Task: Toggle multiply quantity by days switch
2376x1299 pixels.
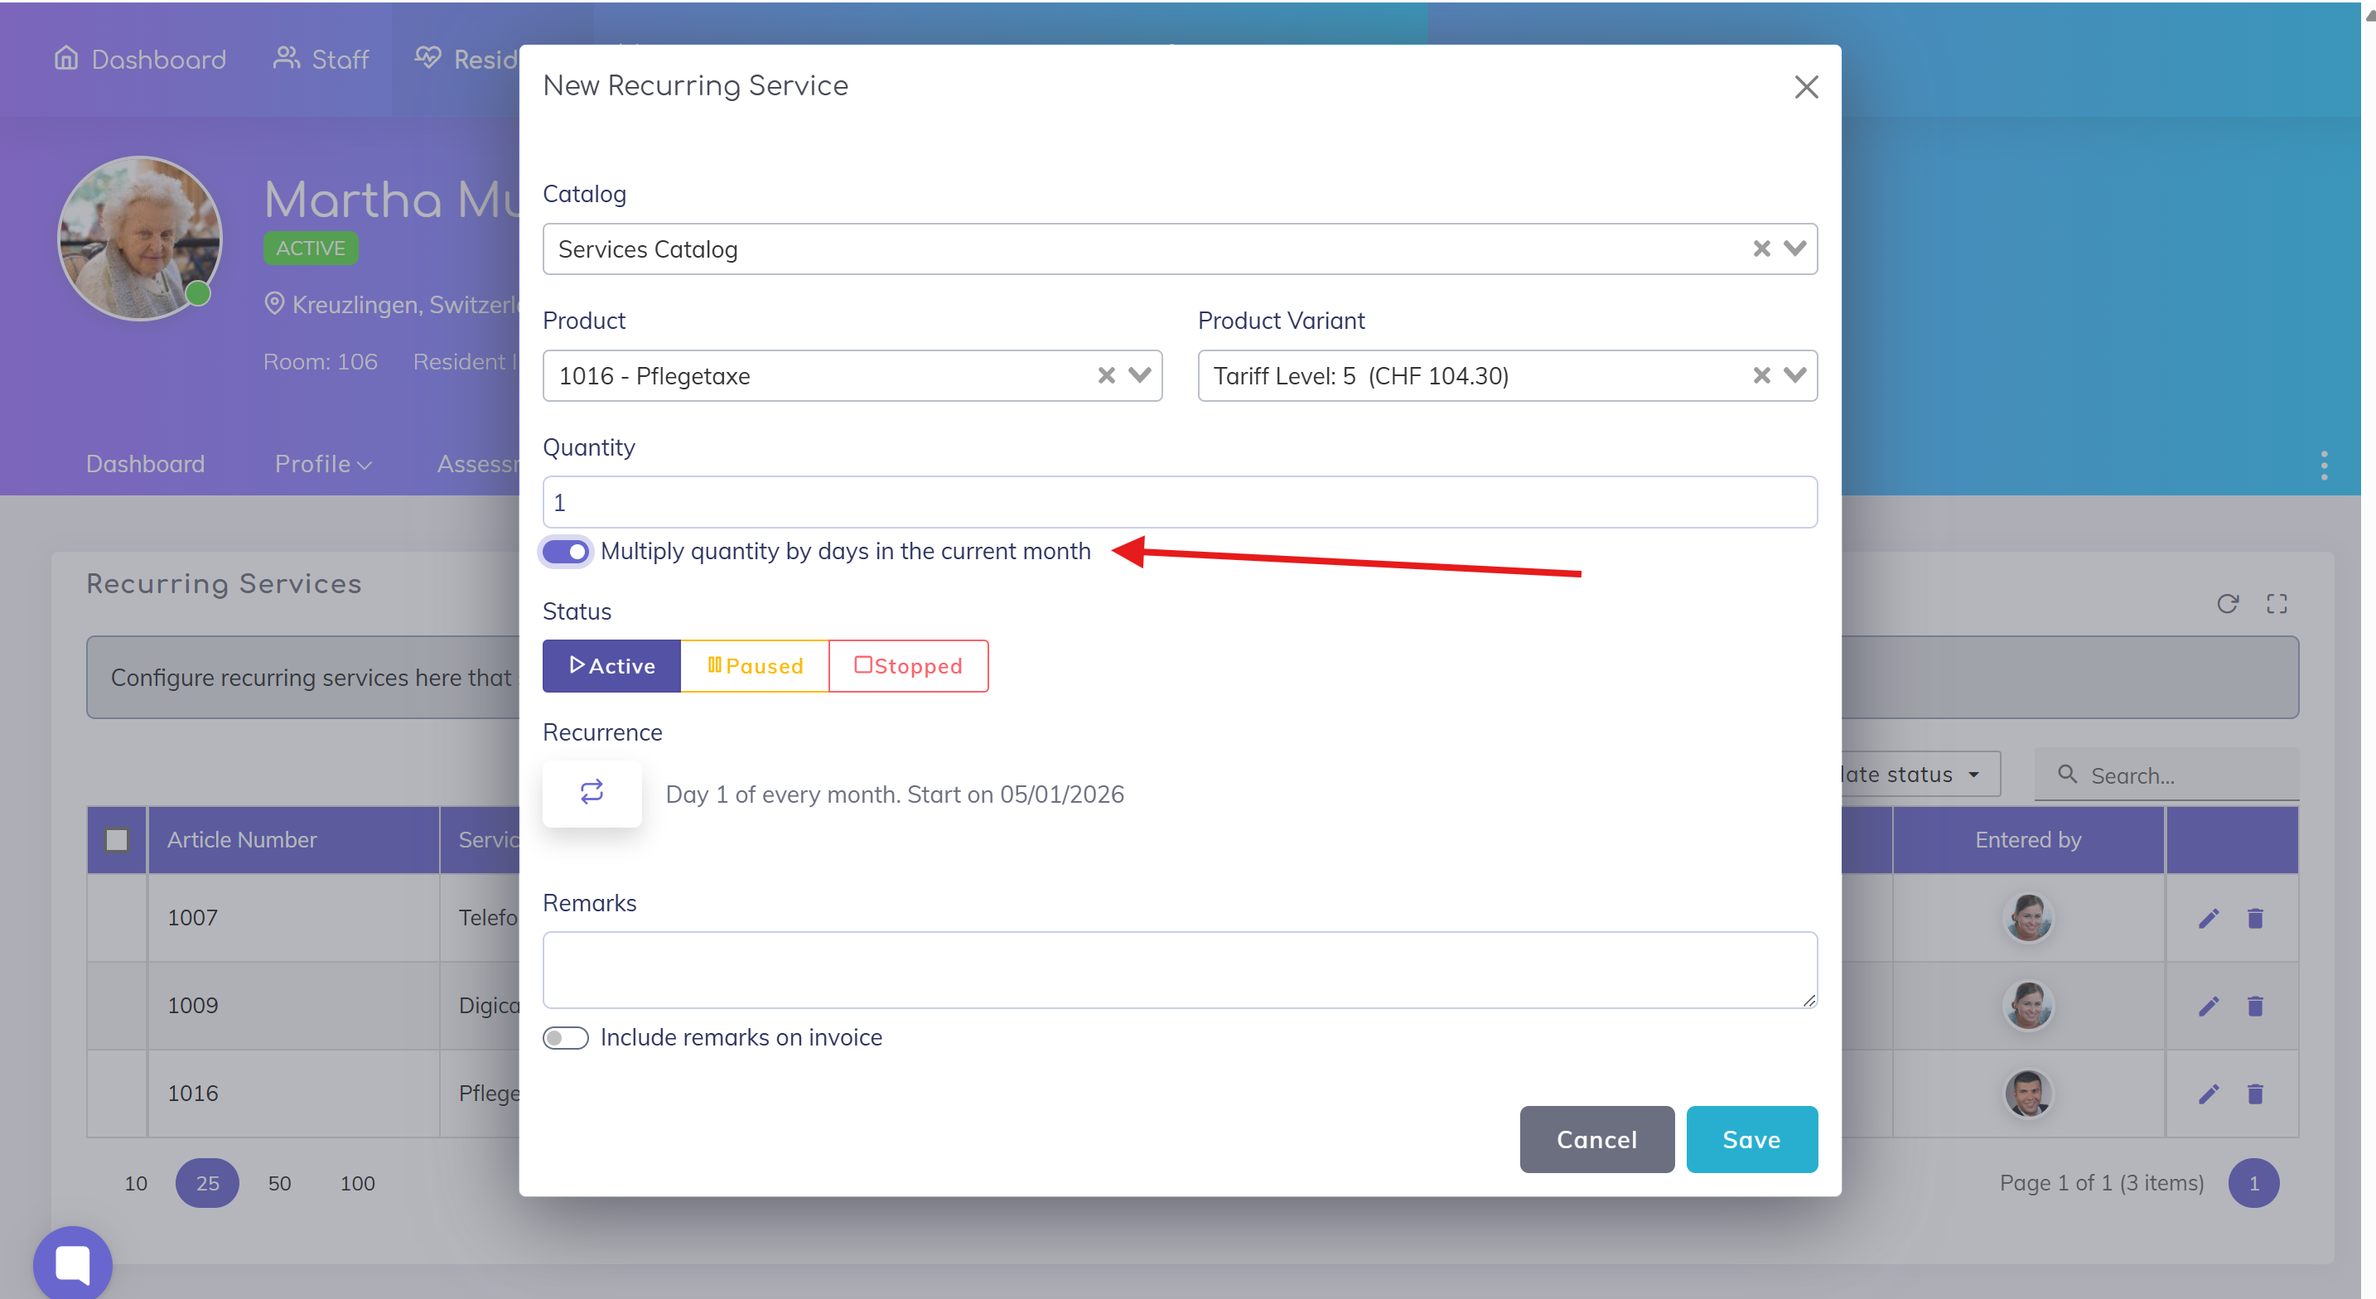Action: click(565, 552)
